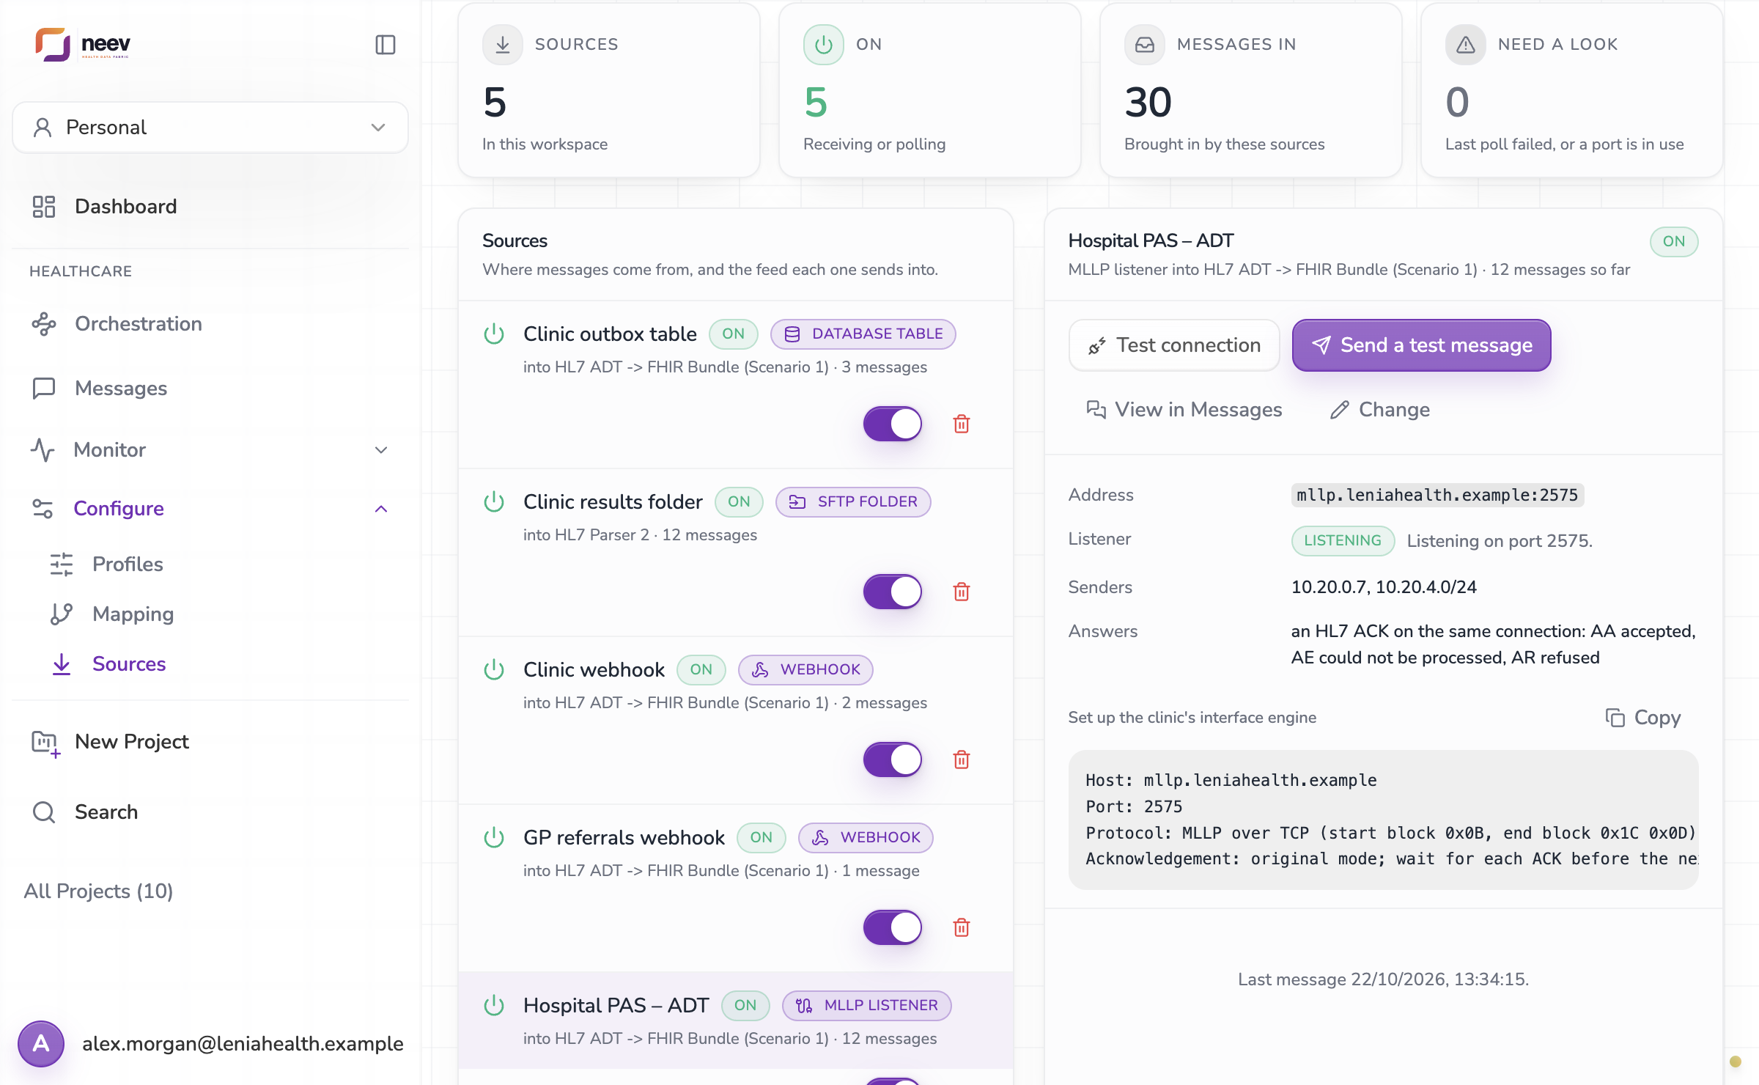The image size is (1759, 1085).
Task: Collapse the Configure menu chevron
Action: 381,509
